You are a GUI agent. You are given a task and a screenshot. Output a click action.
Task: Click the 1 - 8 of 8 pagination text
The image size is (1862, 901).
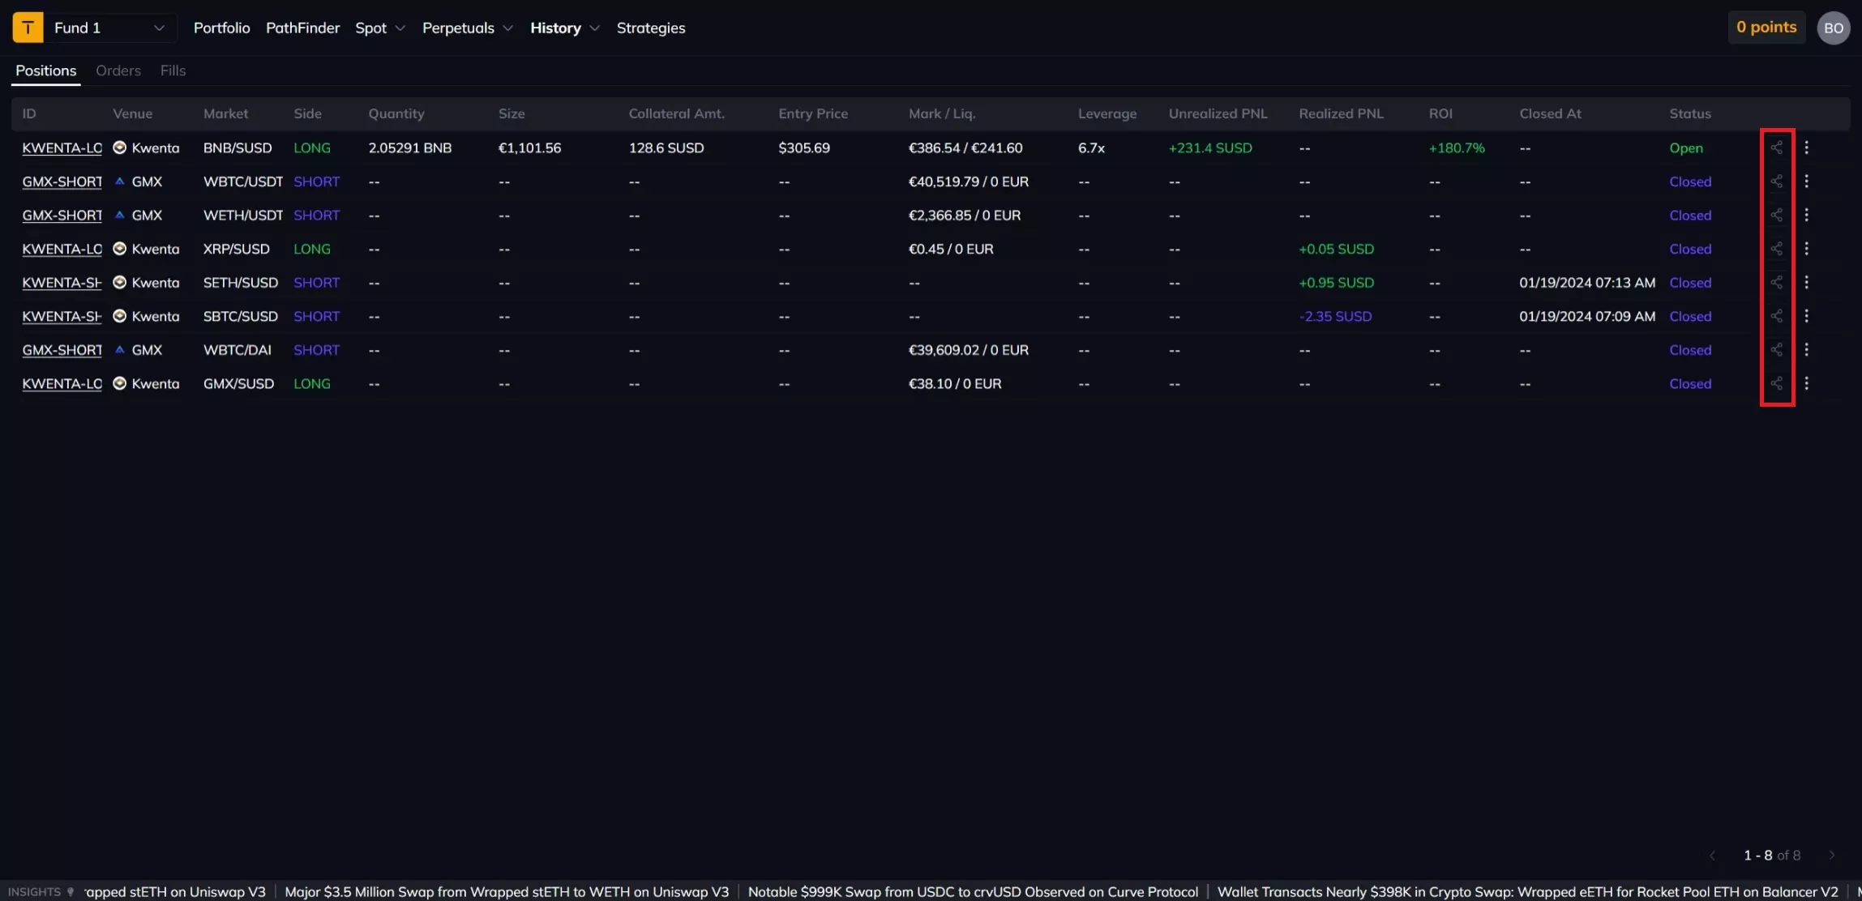(x=1772, y=856)
